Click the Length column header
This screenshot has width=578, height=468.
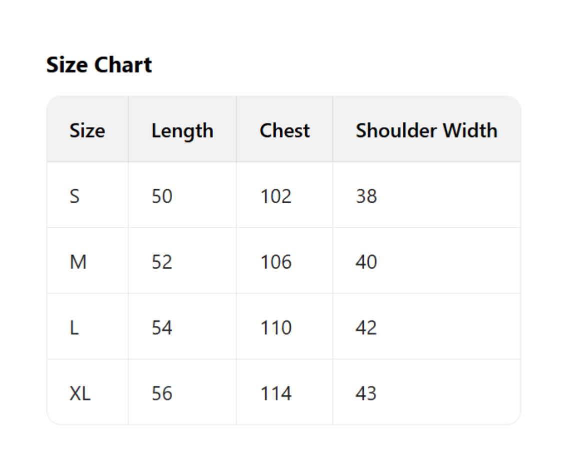[x=182, y=131]
